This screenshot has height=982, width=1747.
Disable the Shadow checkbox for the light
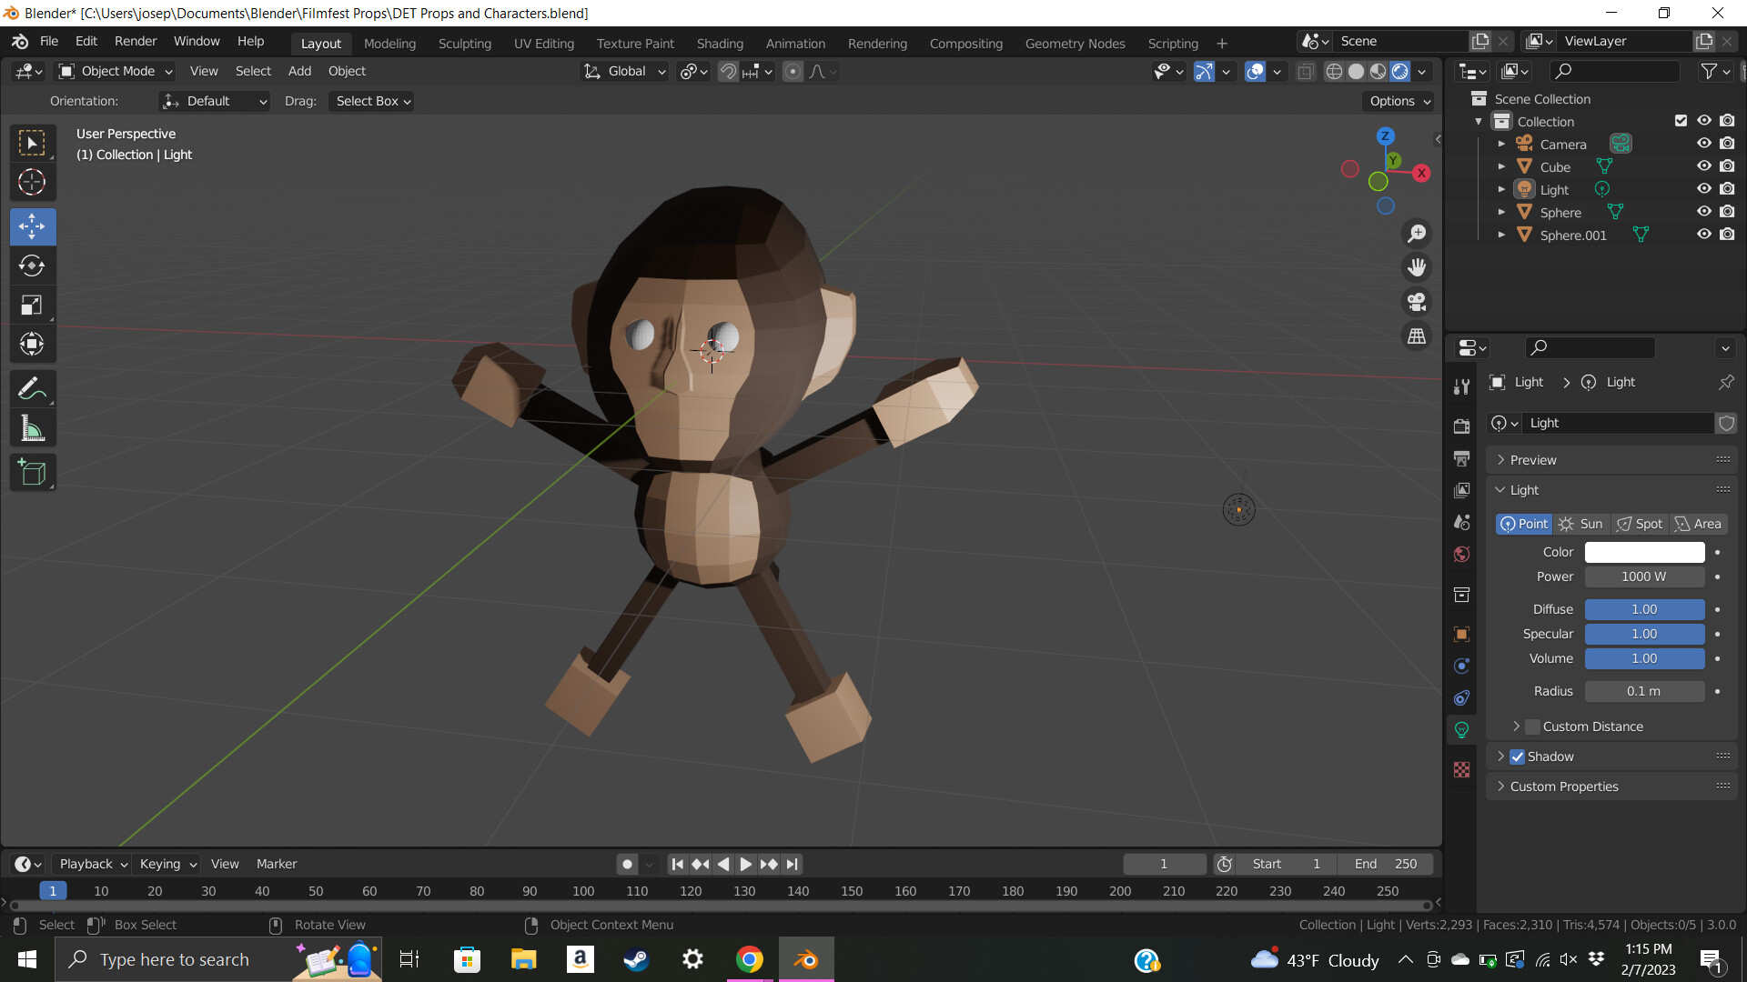tap(1518, 756)
